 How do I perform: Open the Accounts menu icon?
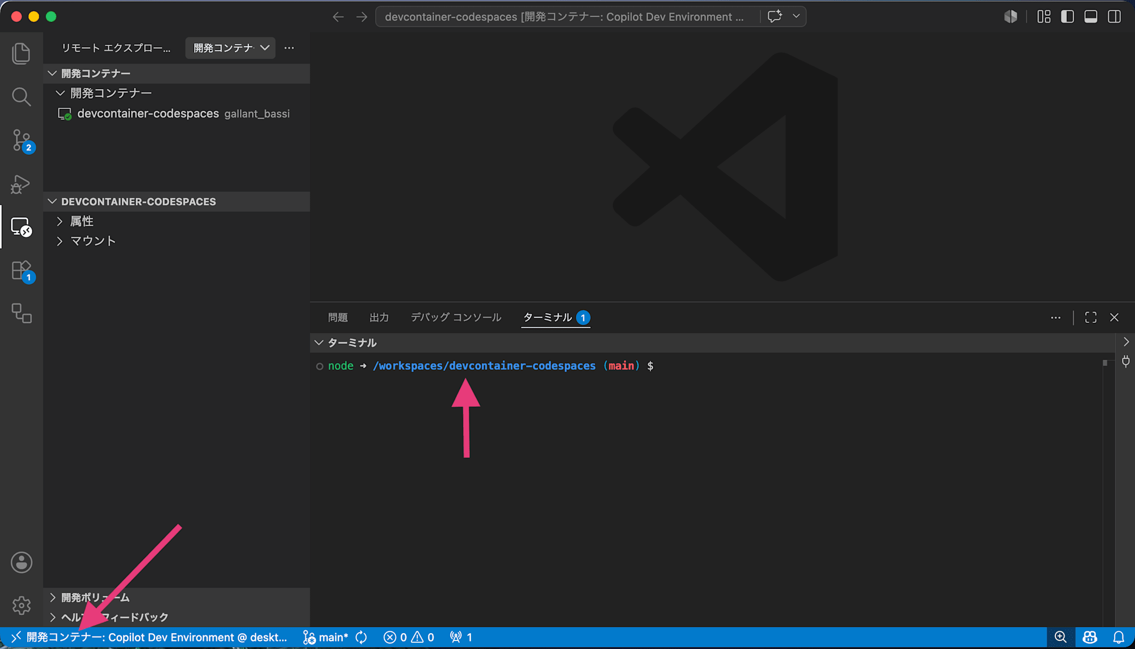(x=21, y=562)
